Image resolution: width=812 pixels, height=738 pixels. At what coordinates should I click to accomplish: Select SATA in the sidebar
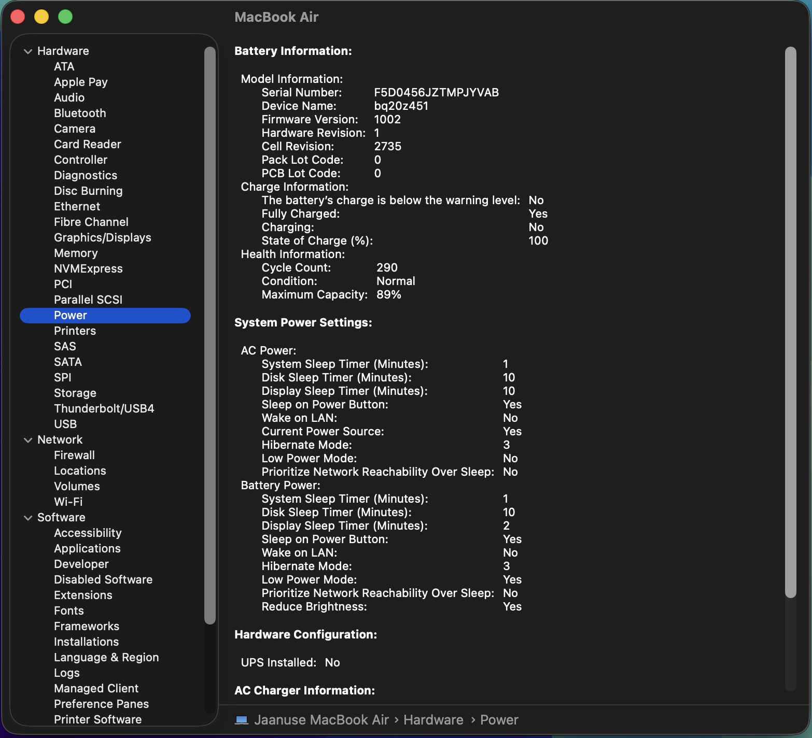(68, 362)
